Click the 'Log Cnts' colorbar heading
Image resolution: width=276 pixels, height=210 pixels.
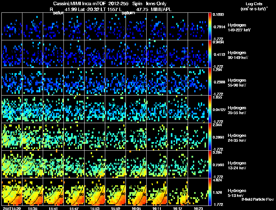pyautogui.click(x=254, y=4)
